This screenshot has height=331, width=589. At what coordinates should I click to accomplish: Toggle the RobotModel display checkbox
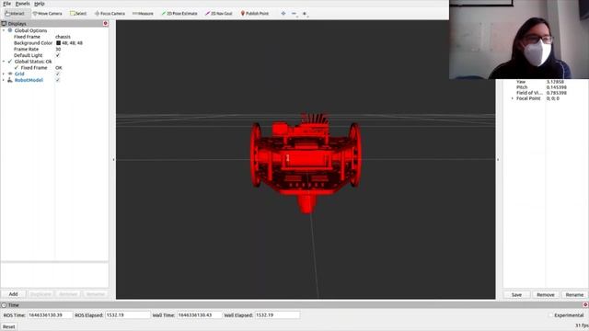[58, 80]
